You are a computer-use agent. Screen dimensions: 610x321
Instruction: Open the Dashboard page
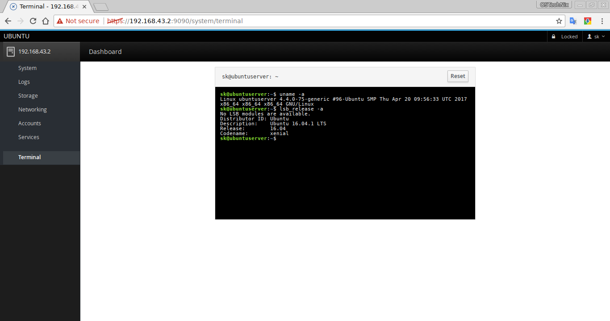click(105, 52)
